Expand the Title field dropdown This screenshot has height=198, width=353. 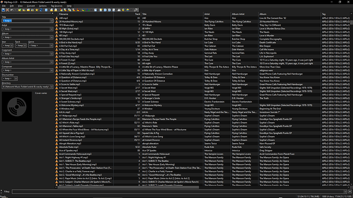coord(51,20)
